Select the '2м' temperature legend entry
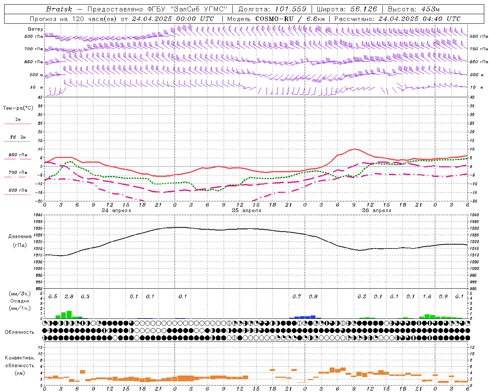Viewport: 490px width, 392px height. coord(18,120)
